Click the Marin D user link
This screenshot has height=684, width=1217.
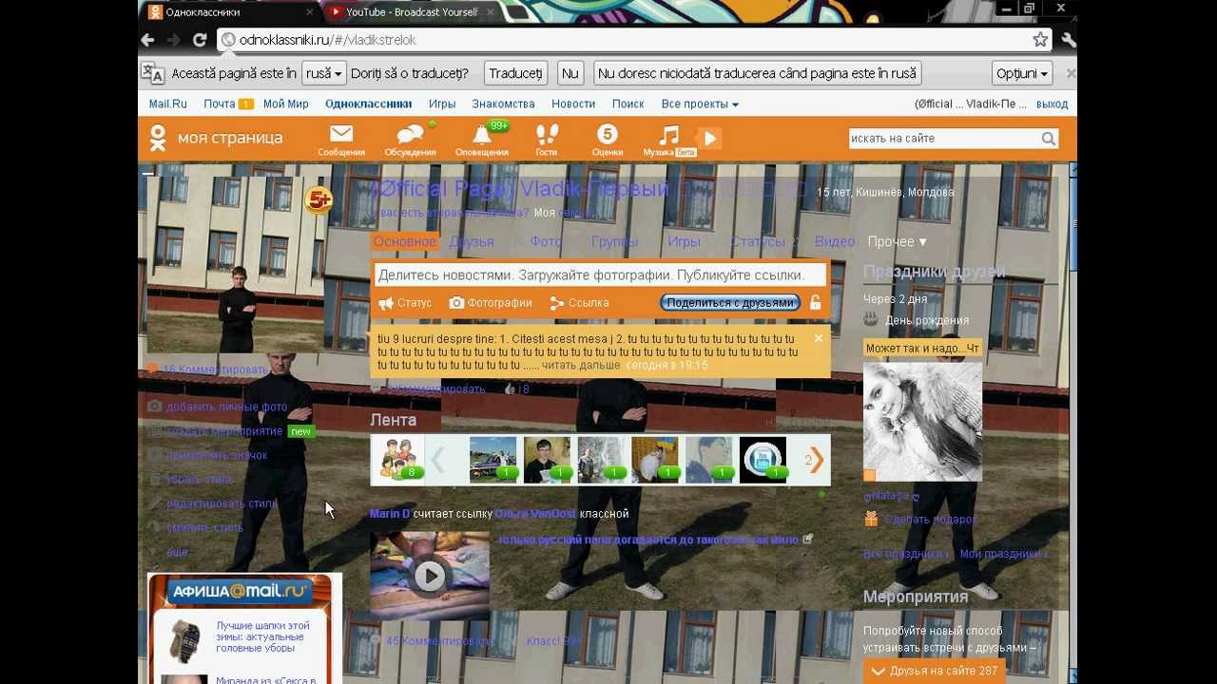coord(390,514)
